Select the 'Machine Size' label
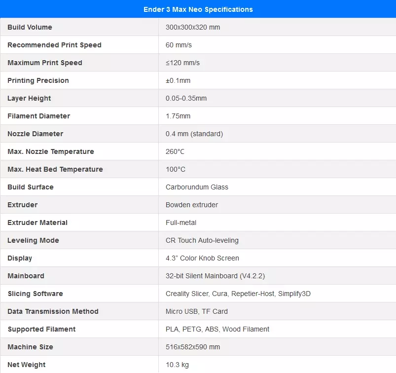Image resolution: width=396 pixels, height=373 pixels. (30, 347)
